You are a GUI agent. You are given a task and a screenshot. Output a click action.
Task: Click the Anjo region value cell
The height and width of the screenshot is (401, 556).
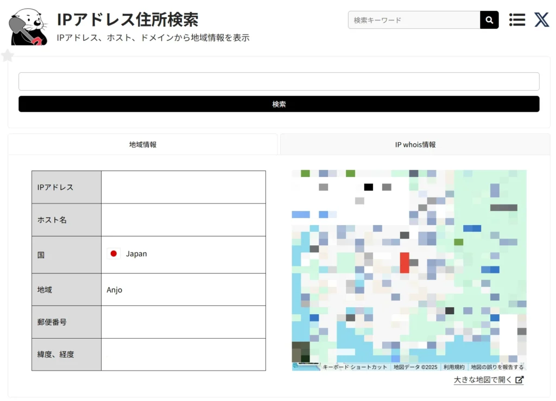click(183, 290)
